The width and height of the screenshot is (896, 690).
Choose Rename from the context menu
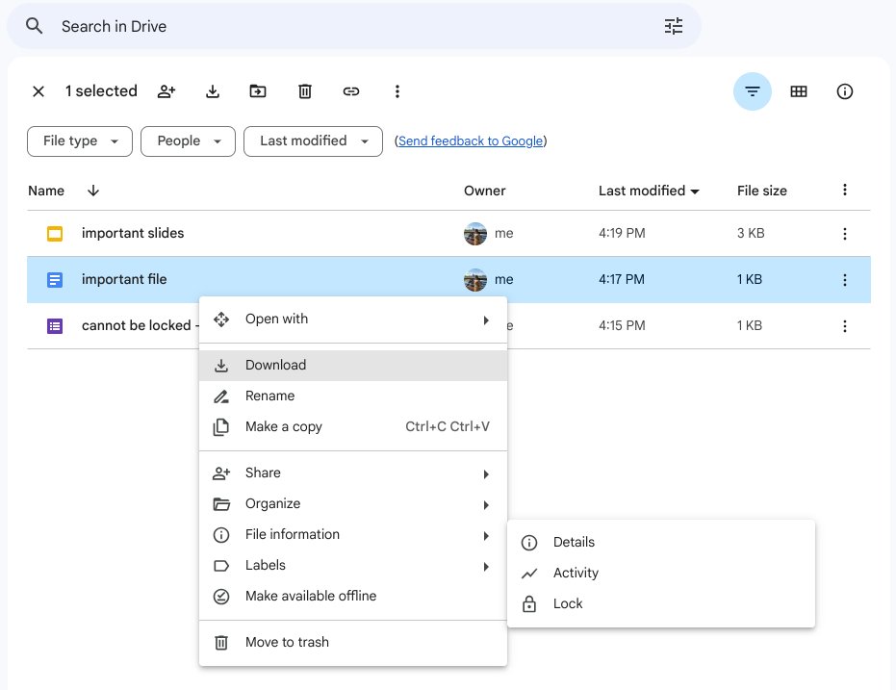[x=270, y=396]
